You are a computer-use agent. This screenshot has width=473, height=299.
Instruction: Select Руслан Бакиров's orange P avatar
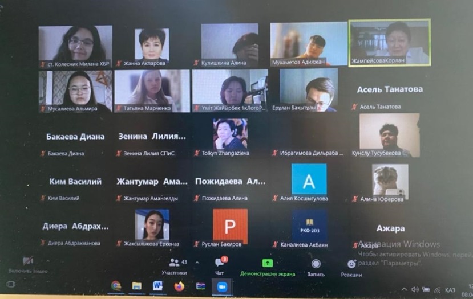[x=230, y=225]
